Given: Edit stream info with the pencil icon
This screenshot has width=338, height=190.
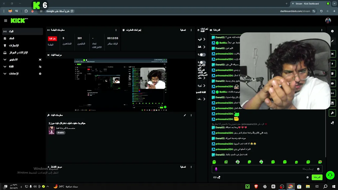Looking at the screenshot, I should pos(185,115).
